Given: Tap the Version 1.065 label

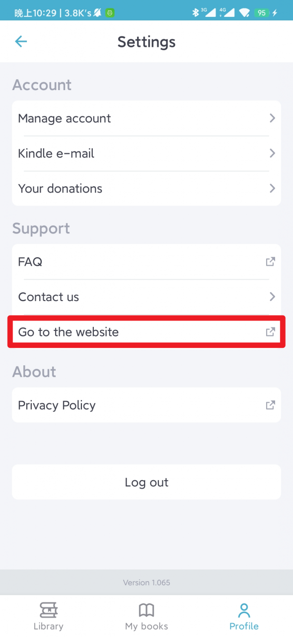Looking at the screenshot, I should tap(146, 582).
